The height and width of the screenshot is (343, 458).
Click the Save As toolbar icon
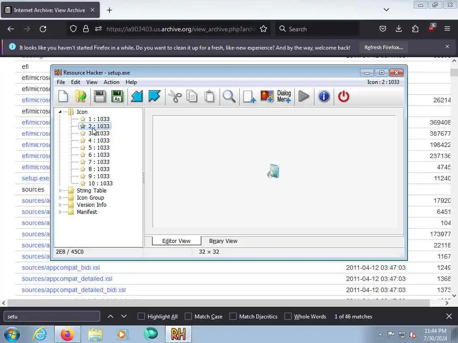tap(117, 96)
